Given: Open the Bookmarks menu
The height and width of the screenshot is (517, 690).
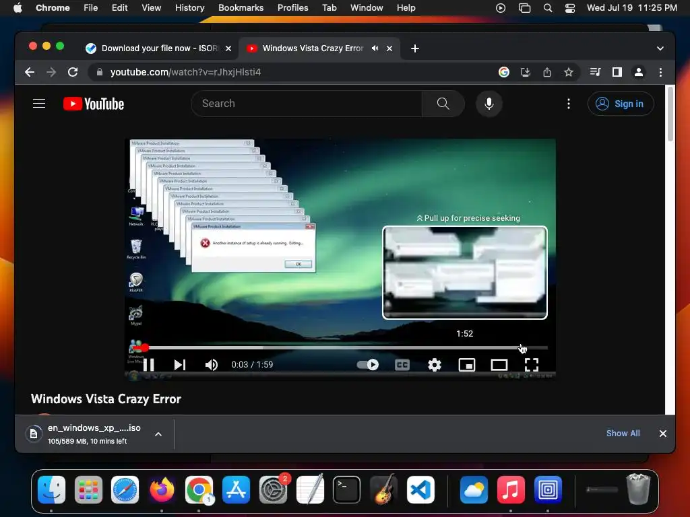Looking at the screenshot, I should (241, 7).
